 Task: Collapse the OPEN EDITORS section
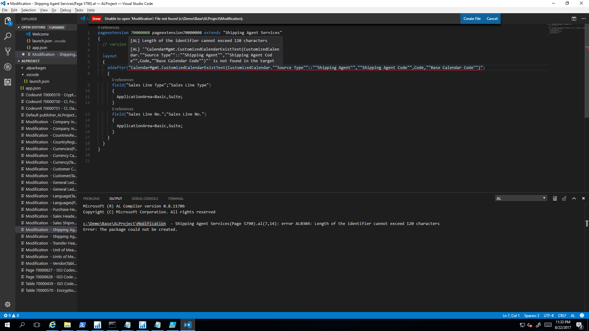point(34,27)
